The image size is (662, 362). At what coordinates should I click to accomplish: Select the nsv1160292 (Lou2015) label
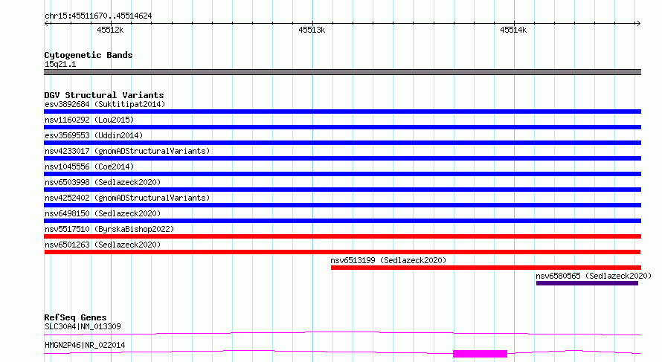click(x=89, y=120)
